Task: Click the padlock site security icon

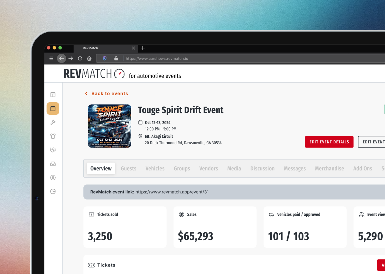Action: pos(116,58)
